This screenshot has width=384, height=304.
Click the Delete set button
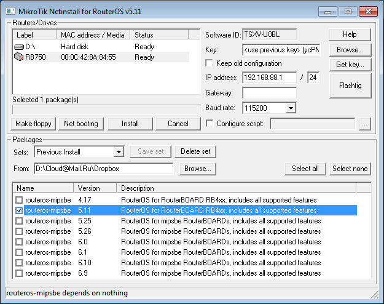pos(195,151)
